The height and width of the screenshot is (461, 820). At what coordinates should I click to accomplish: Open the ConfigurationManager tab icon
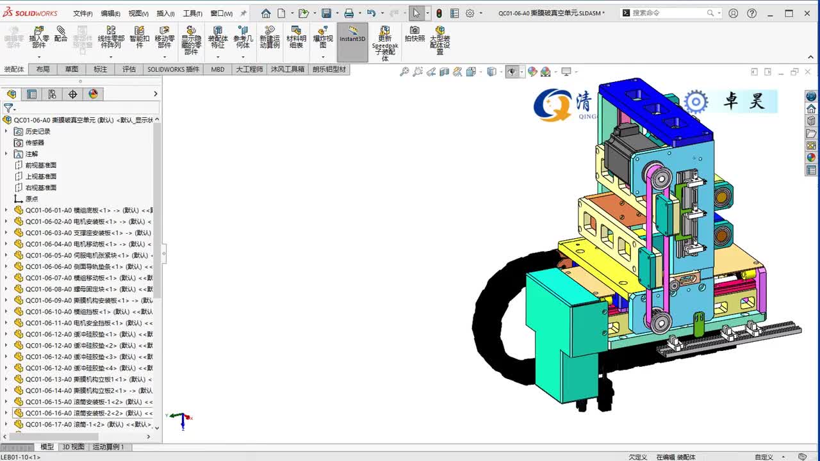52,94
